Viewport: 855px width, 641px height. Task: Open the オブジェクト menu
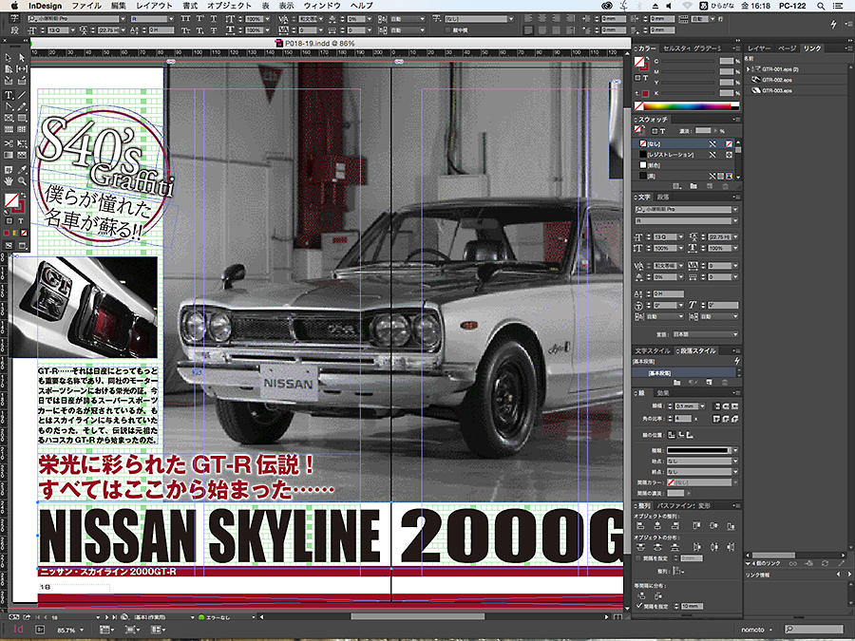230,6
